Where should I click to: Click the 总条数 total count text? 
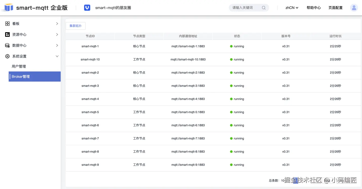pyautogui.click(x=277, y=181)
